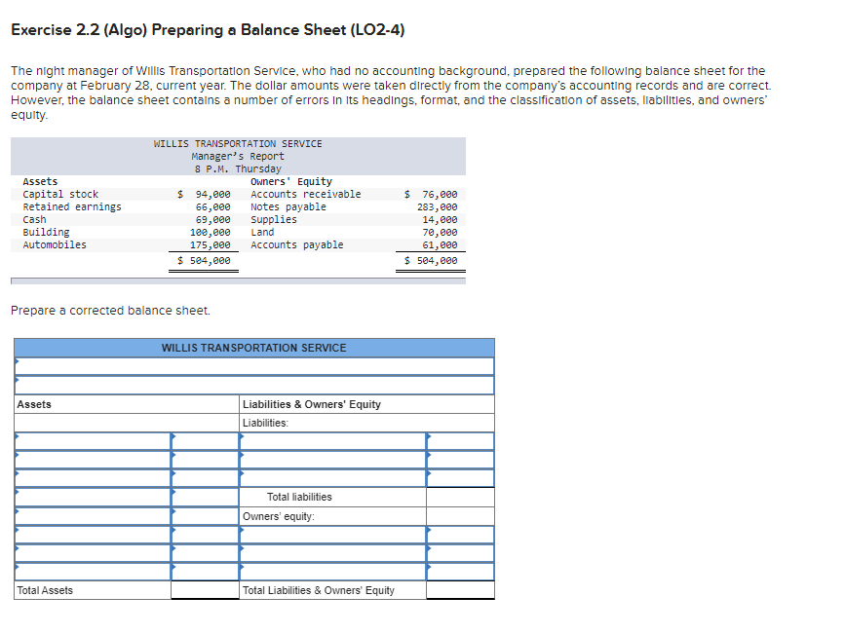Open the company name row dropdown below the title
845x634 pixels.
click(253, 367)
